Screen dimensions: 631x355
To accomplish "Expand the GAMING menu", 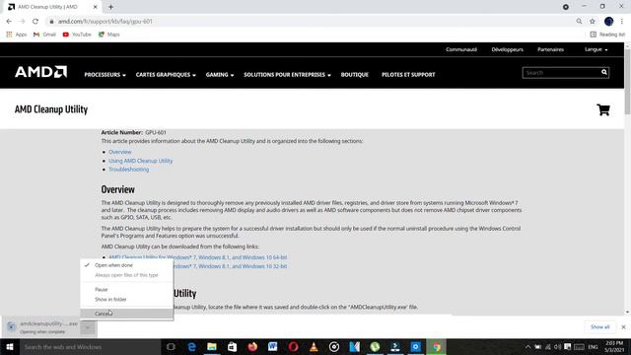I will [220, 75].
